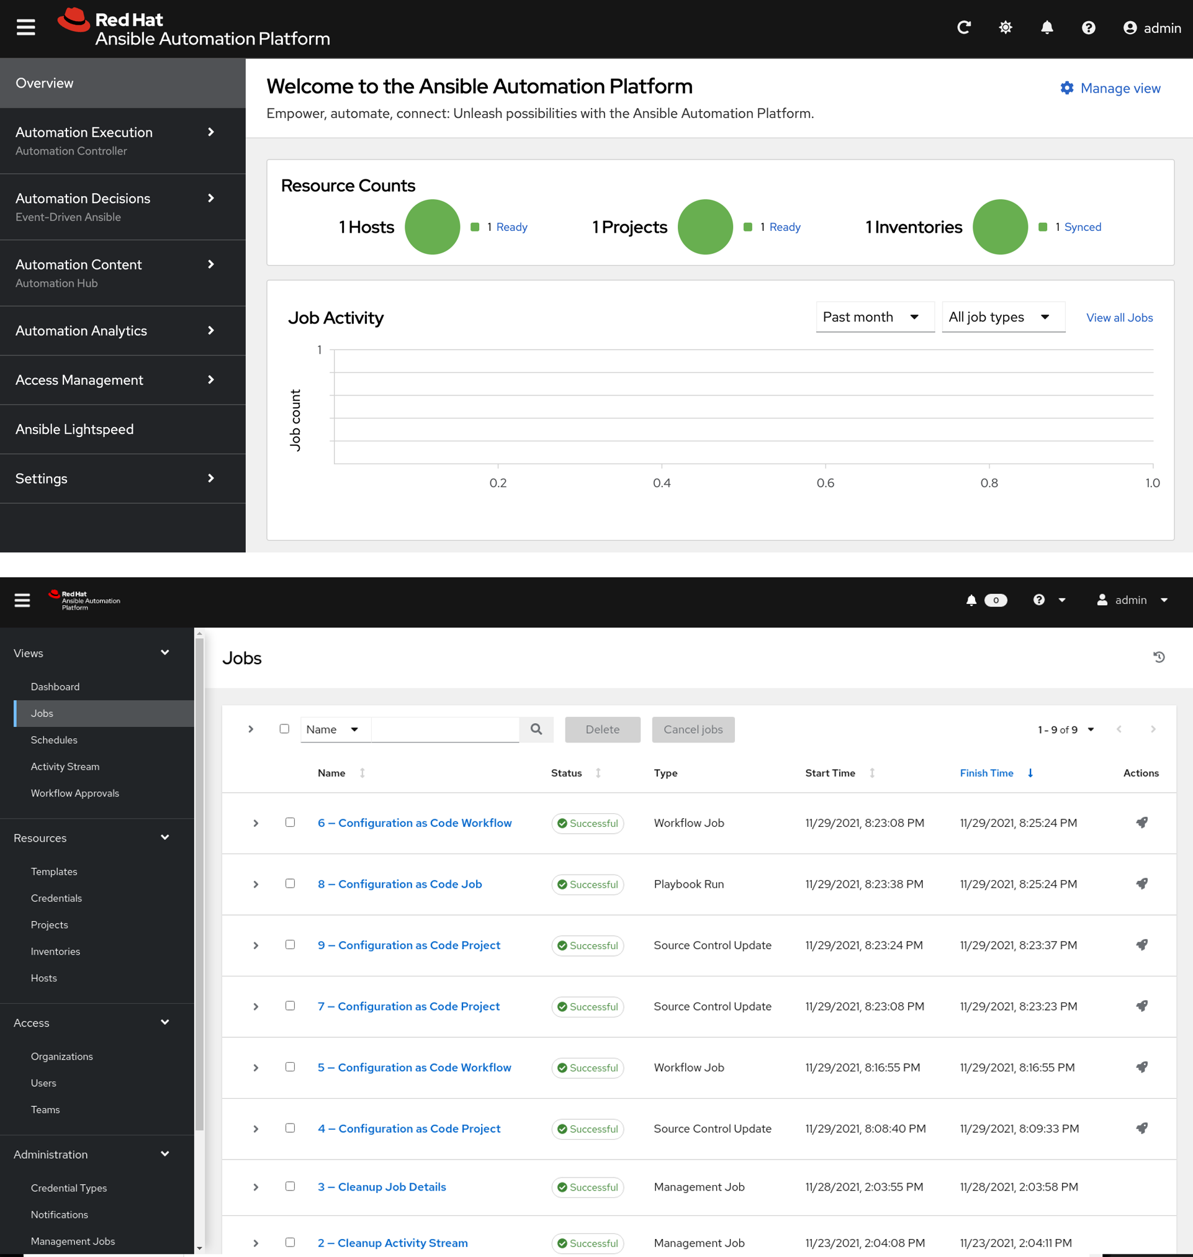
Task: Click the Manage view gear icon
Action: 1067,88
